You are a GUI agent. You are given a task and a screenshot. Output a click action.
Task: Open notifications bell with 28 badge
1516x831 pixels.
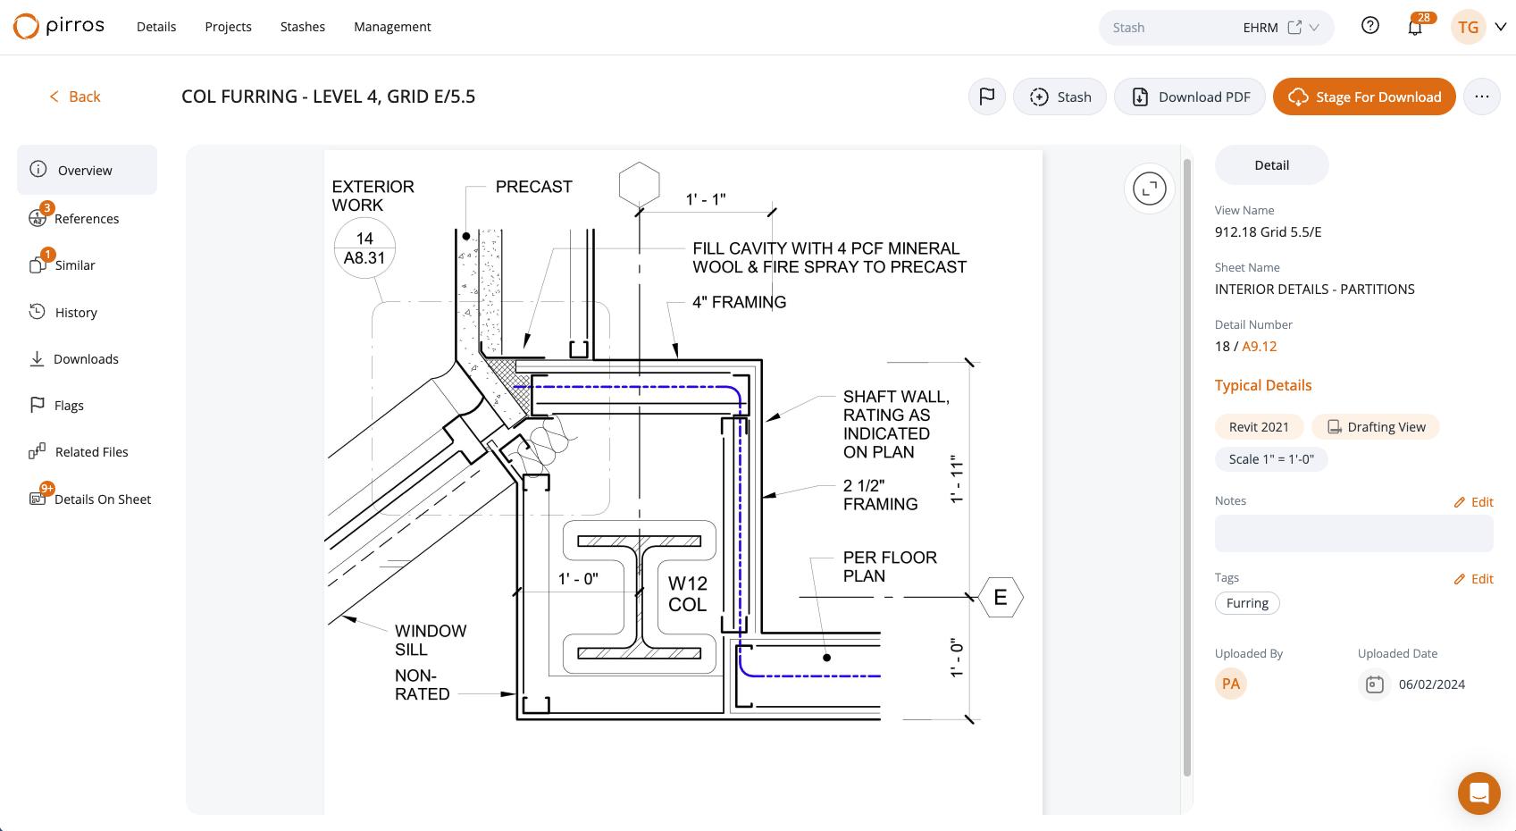(x=1415, y=28)
